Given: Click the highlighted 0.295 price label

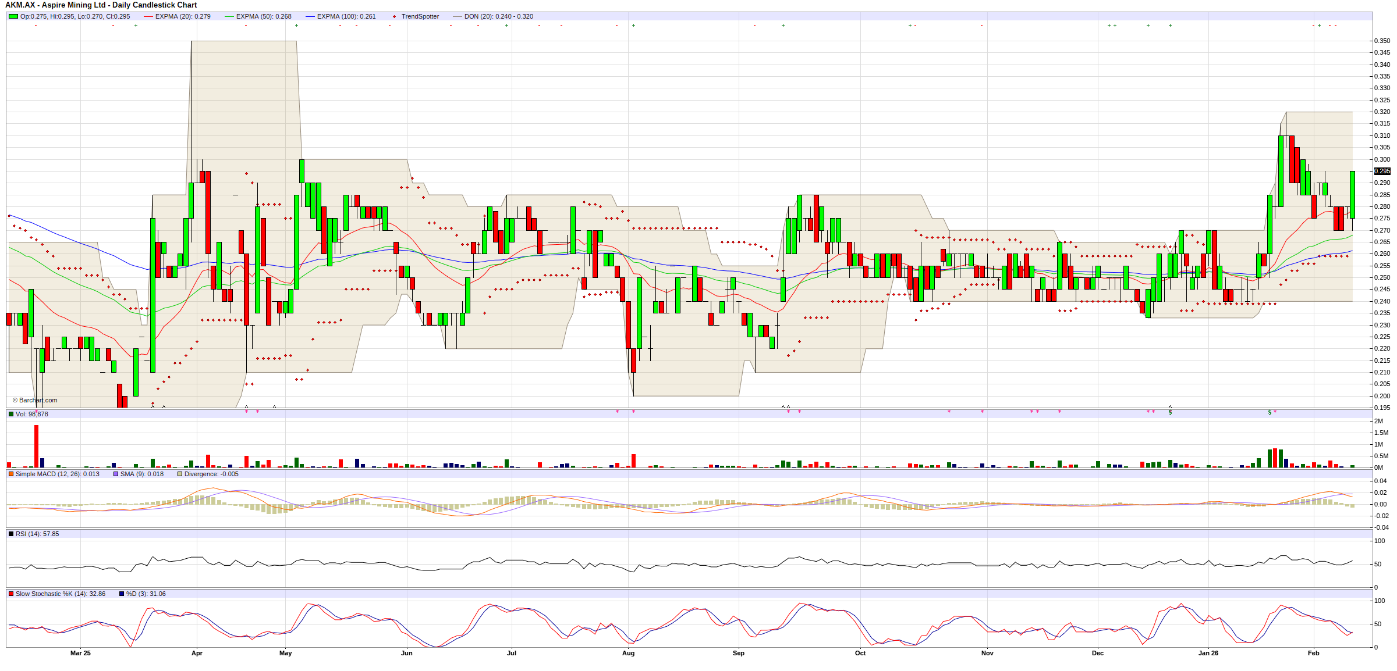Looking at the screenshot, I should [x=1382, y=171].
